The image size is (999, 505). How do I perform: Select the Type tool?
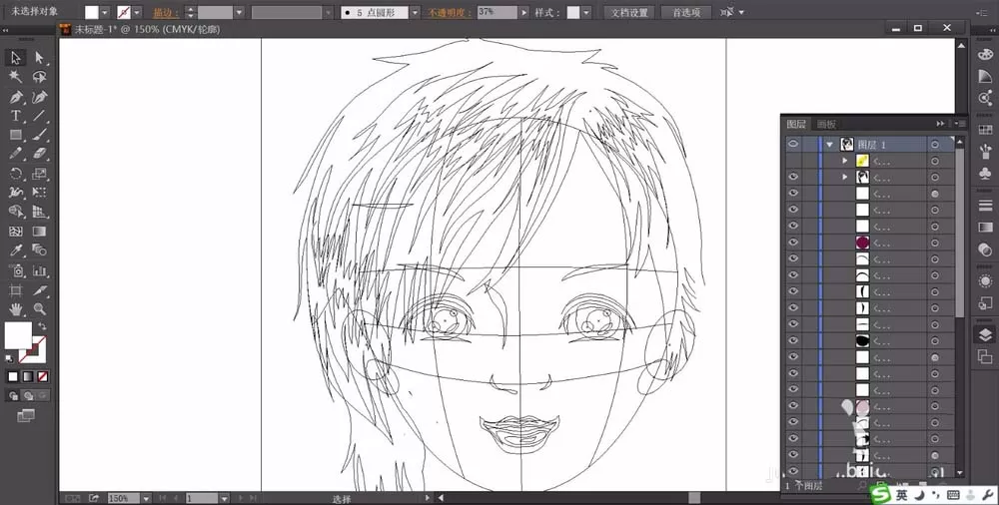[16, 116]
